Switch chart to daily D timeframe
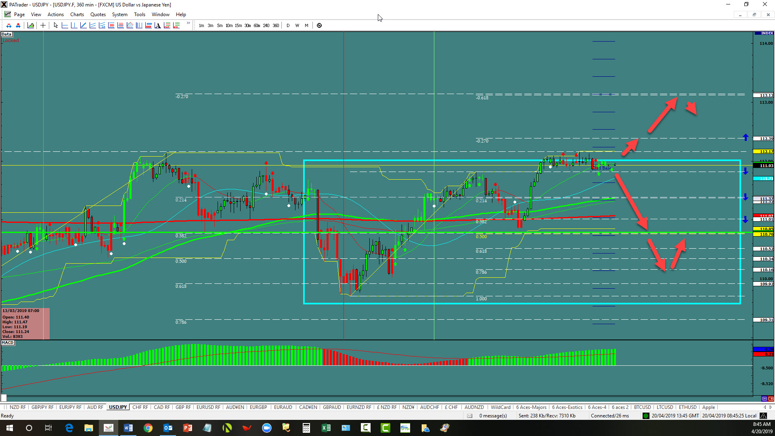 (288, 25)
